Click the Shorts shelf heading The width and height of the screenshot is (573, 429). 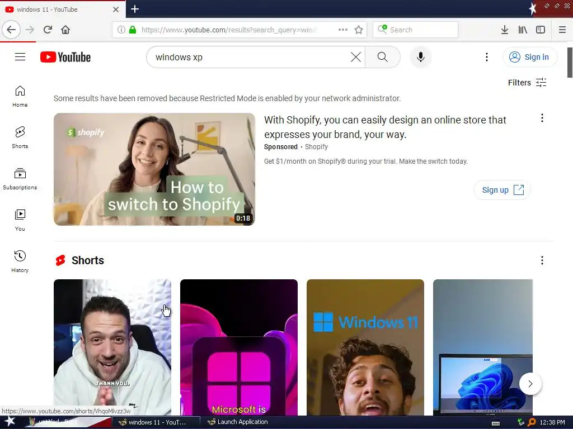click(x=88, y=260)
